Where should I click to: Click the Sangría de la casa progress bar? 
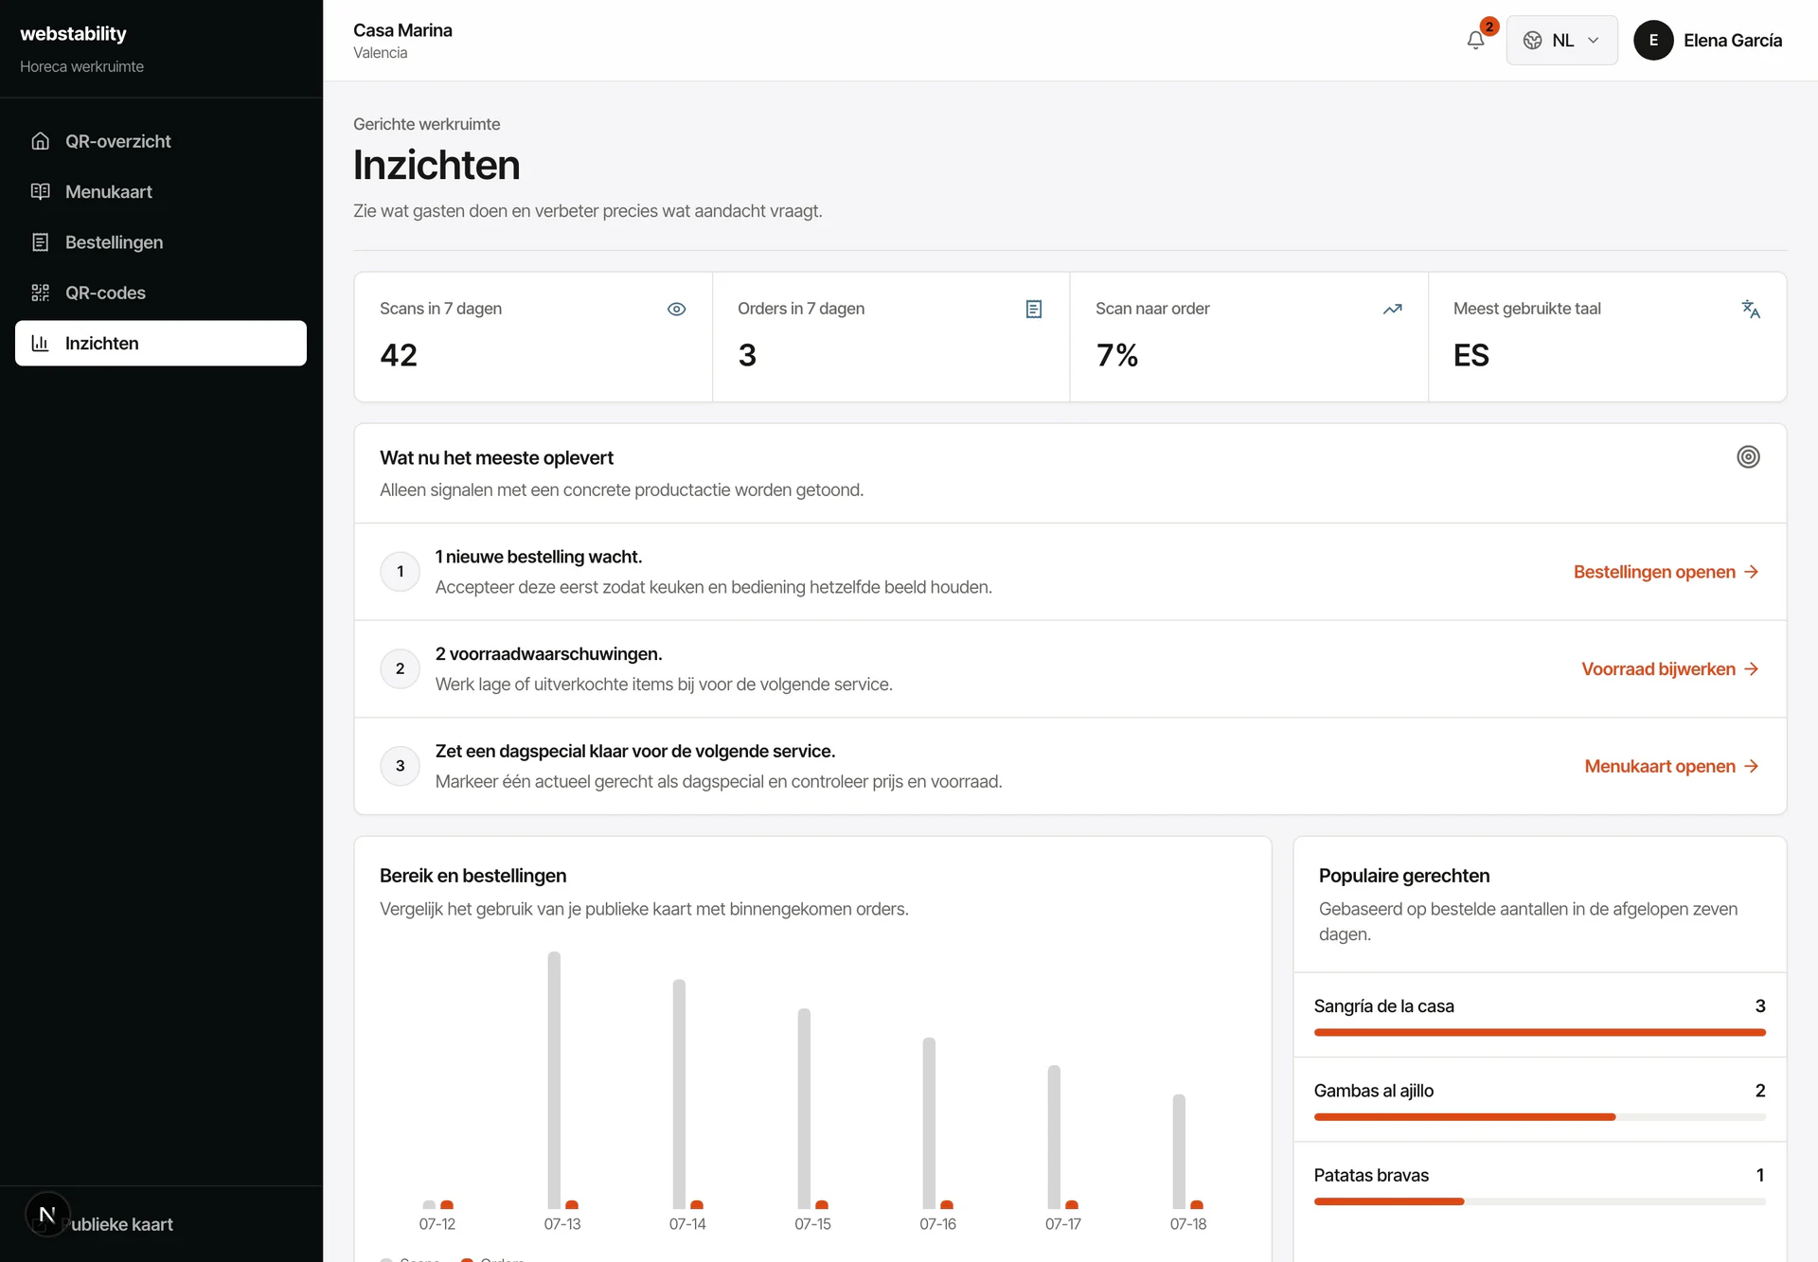coord(1540,1032)
